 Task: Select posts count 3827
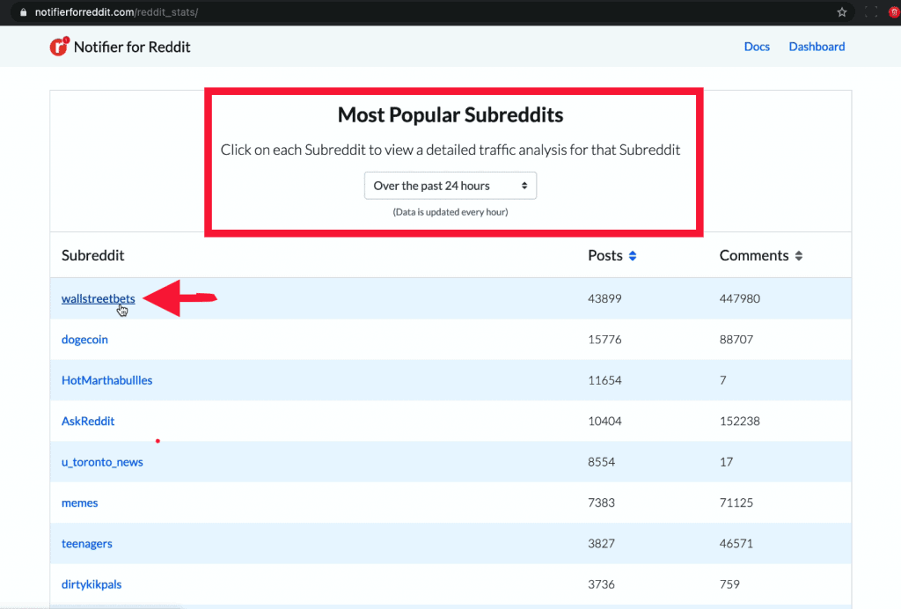(x=601, y=544)
